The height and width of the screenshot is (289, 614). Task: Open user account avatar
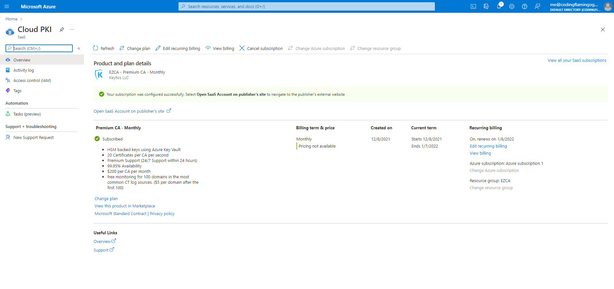[x=608, y=6]
